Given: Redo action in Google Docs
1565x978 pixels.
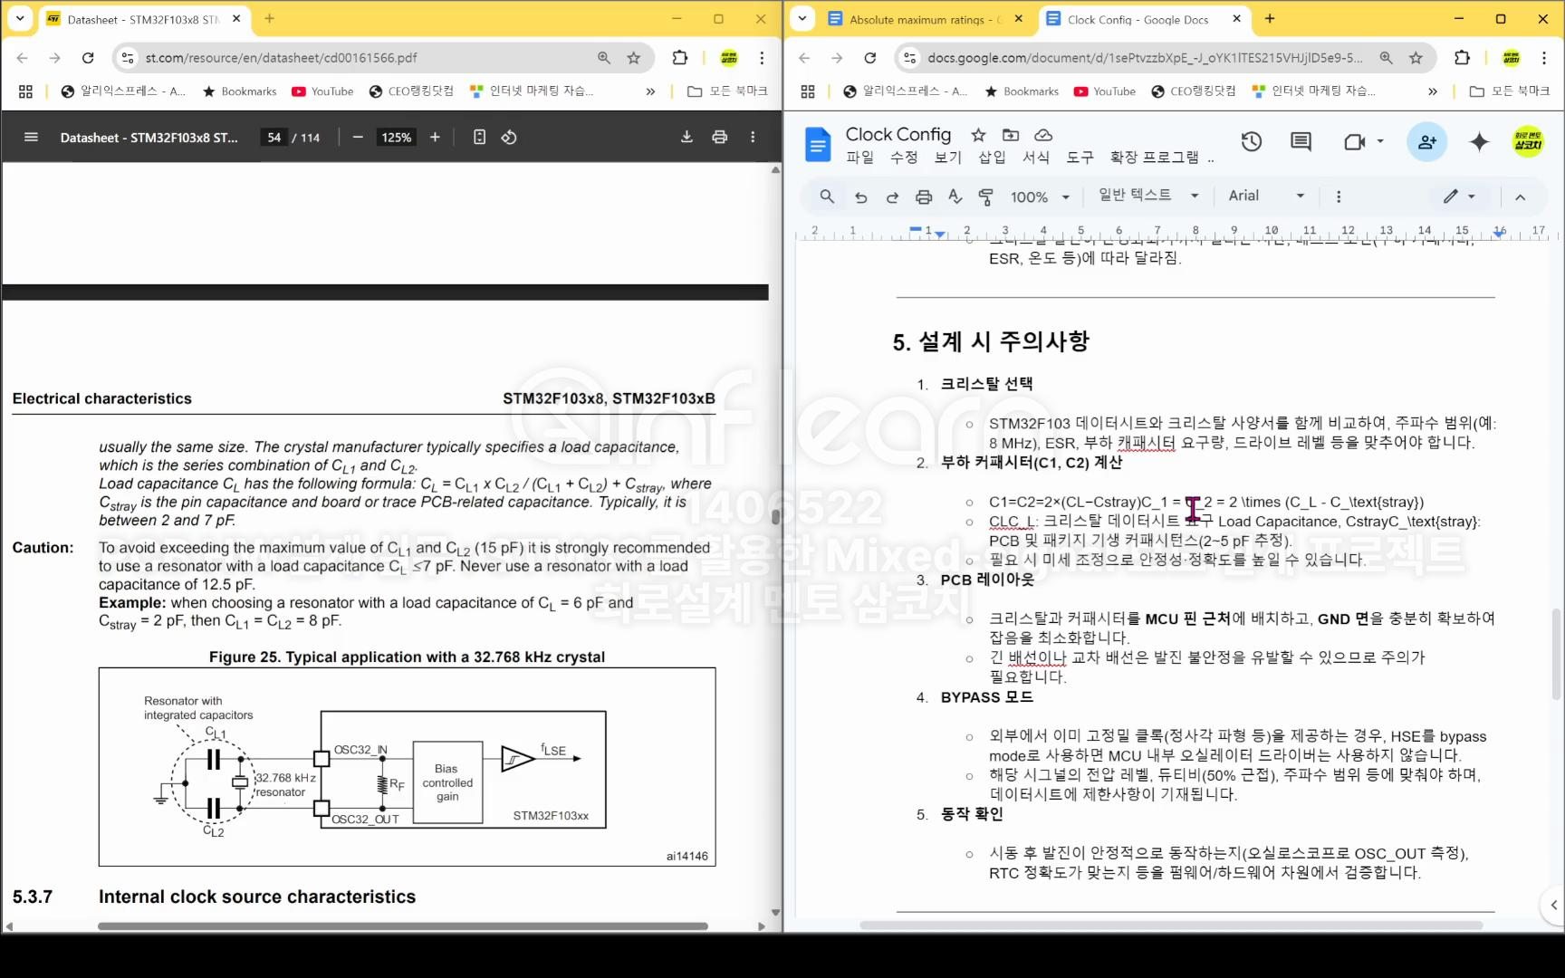Looking at the screenshot, I should [x=892, y=197].
